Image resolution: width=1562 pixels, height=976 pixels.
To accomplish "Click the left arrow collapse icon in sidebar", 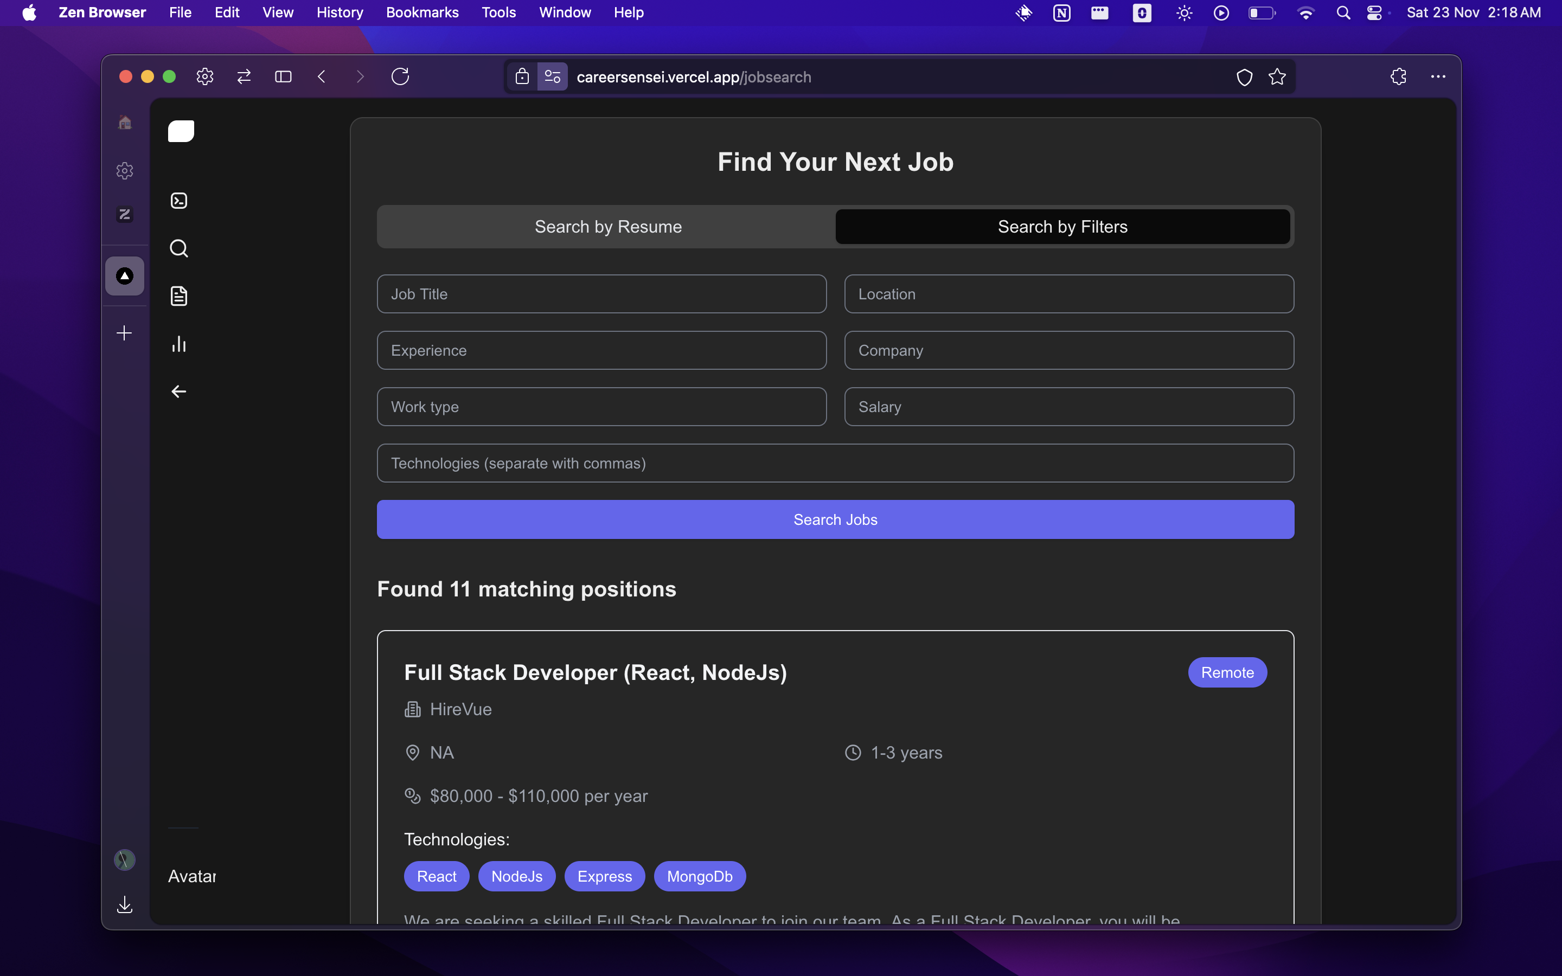I will point(179,392).
